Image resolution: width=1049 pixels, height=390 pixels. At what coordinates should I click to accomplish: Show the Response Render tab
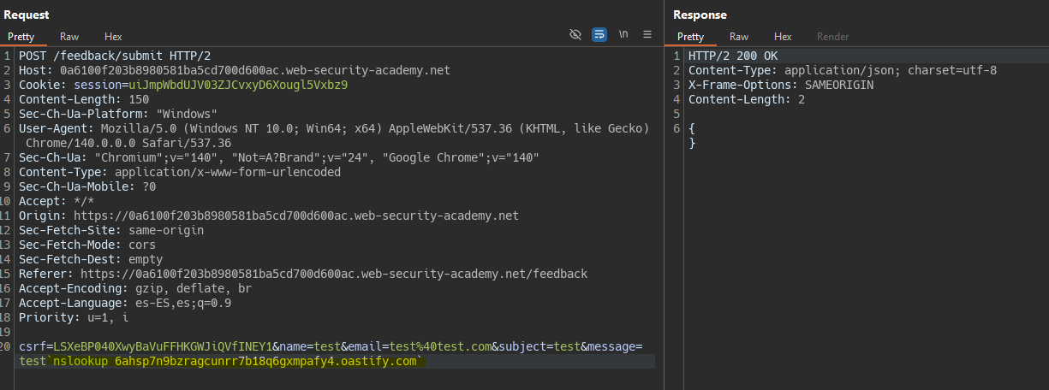pyautogui.click(x=832, y=37)
